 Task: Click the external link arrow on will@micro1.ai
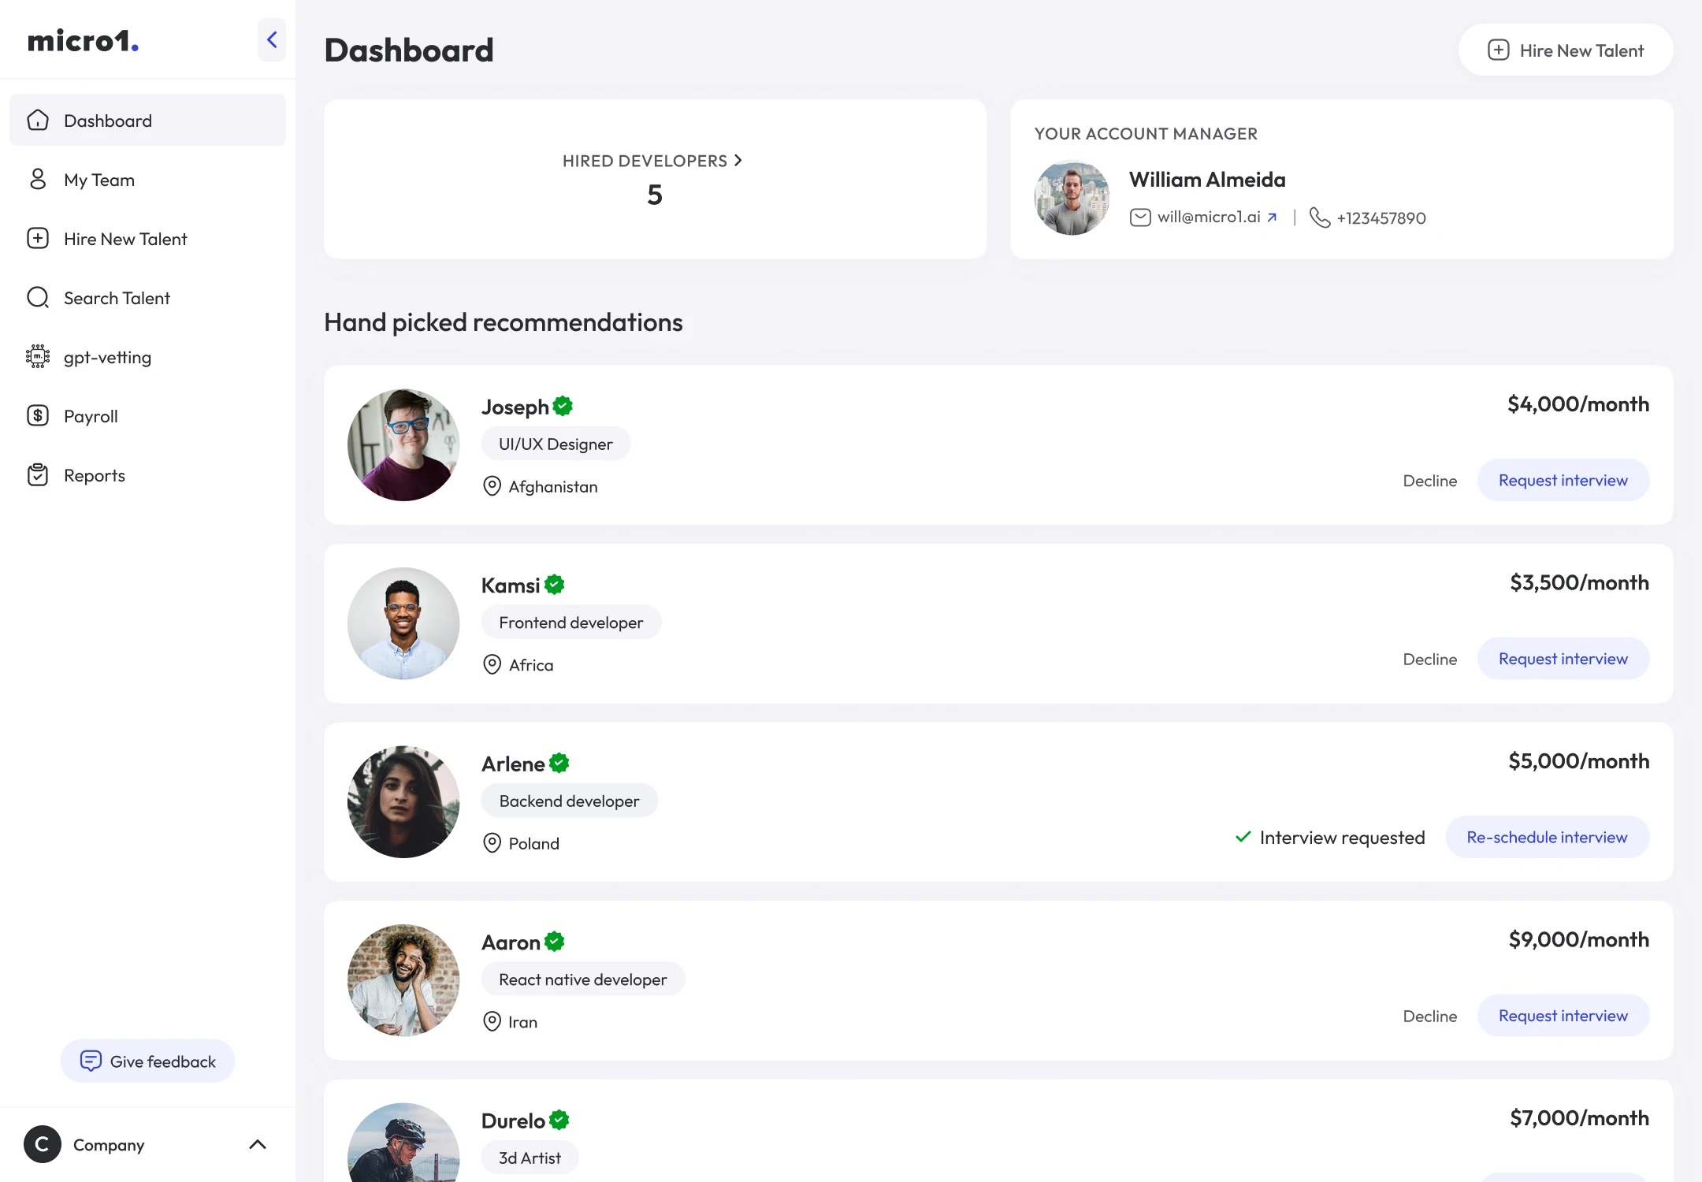1273,217
